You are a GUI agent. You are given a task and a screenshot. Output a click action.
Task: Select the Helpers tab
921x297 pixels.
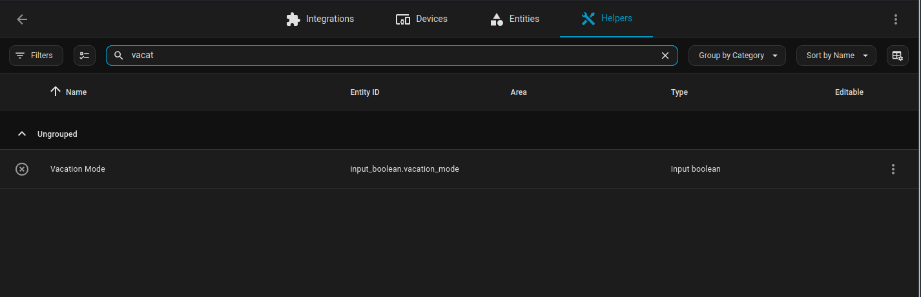point(606,19)
